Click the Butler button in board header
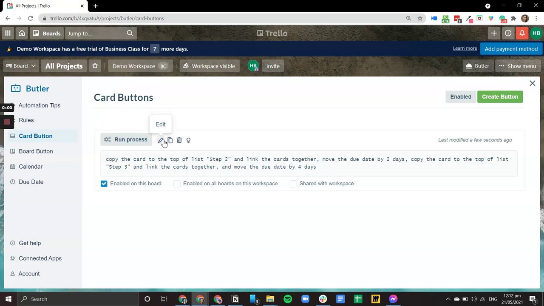The width and height of the screenshot is (544, 306). pos(478,66)
